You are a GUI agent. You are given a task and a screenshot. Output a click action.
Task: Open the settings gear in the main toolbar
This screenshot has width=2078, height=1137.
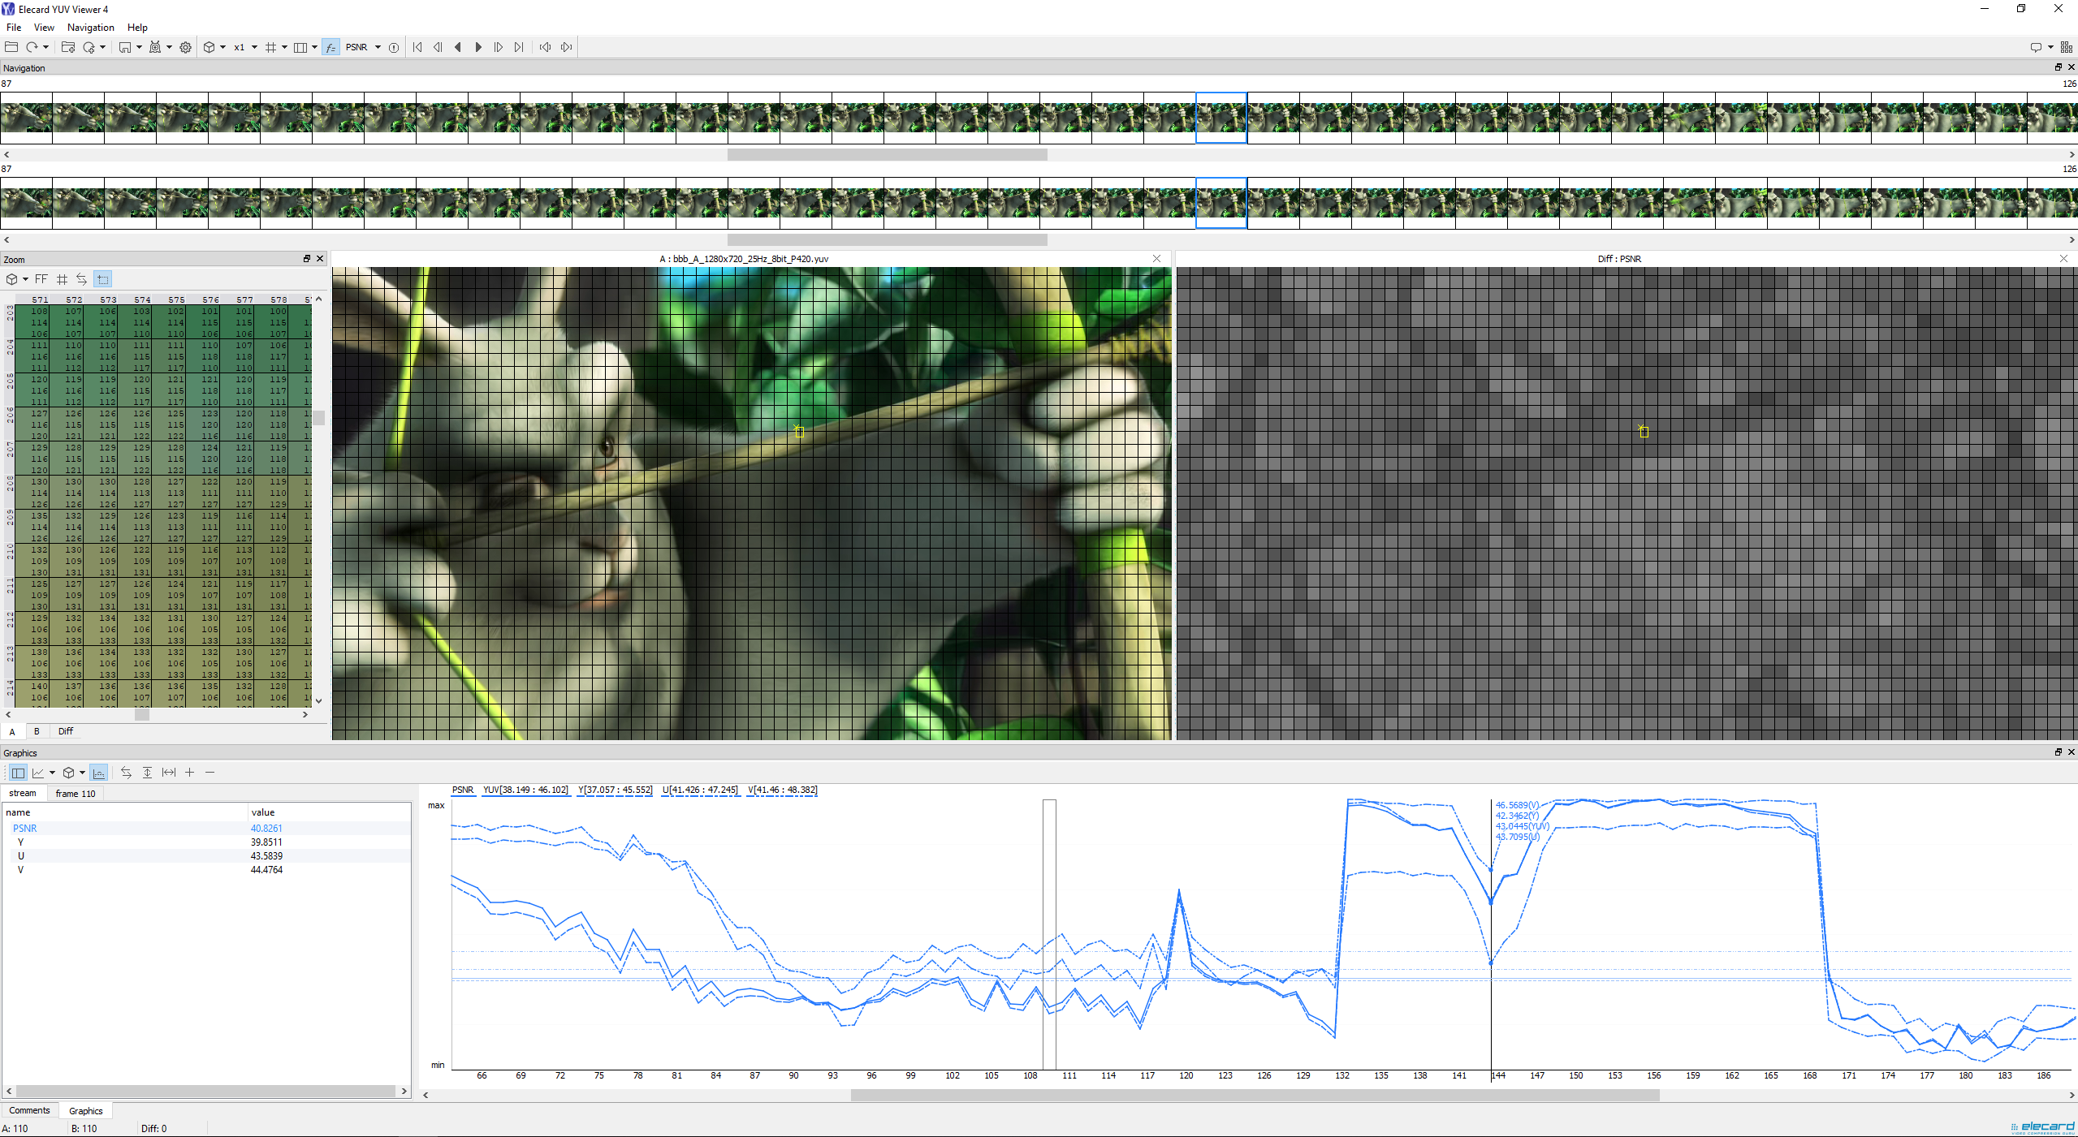pos(185,47)
